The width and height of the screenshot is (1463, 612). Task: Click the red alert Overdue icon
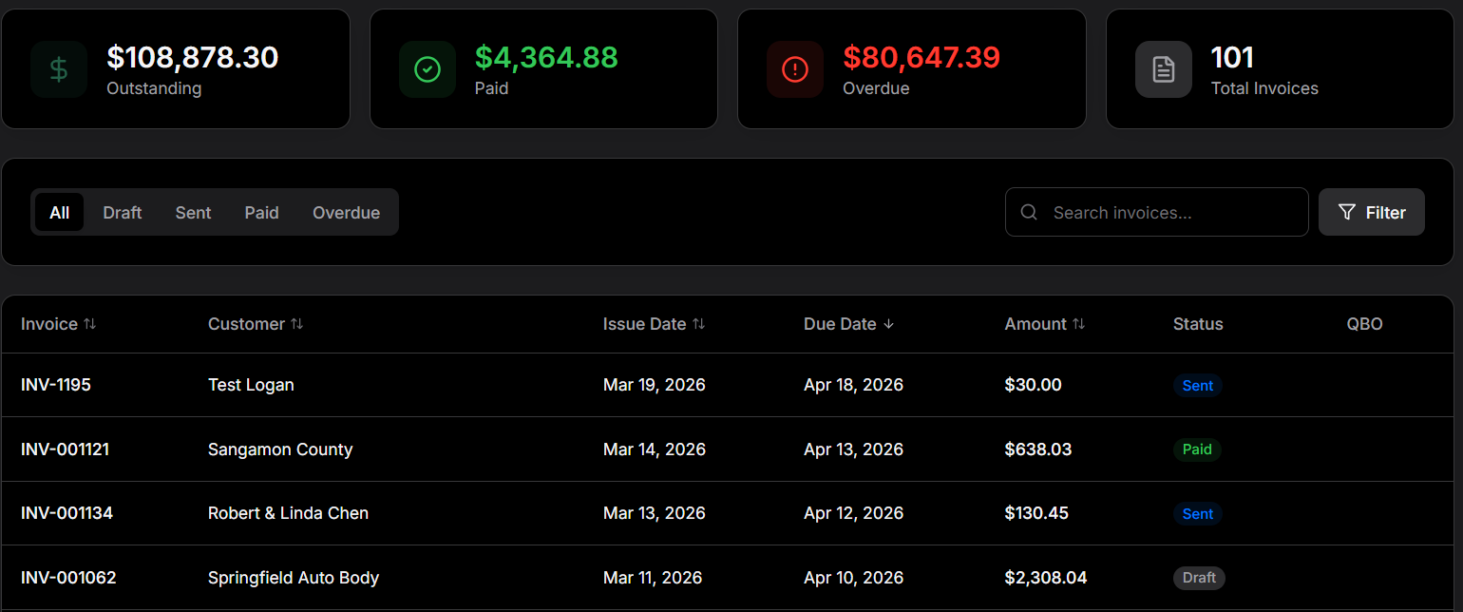(795, 69)
